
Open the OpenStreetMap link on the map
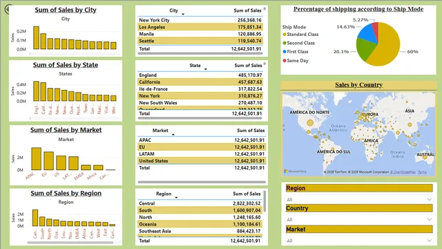(x=403, y=172)
